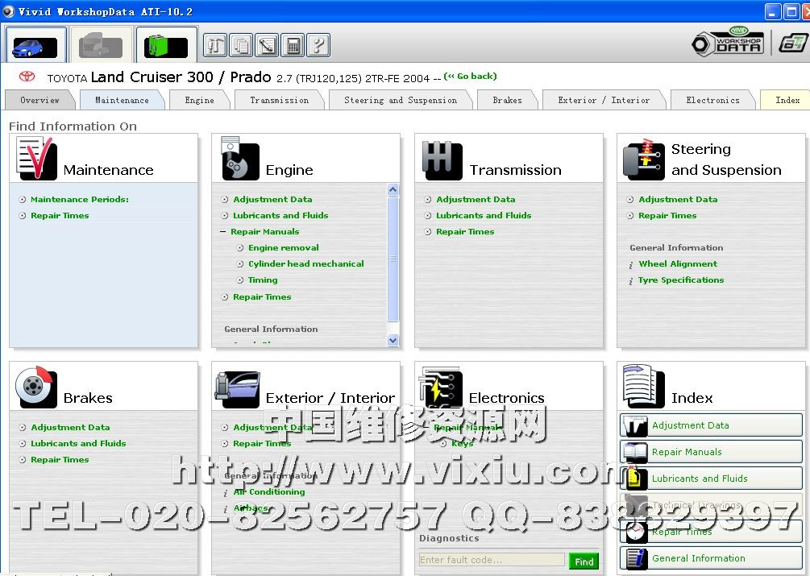This screenshot has height=576, width=810.
Task: Open the tools settings toolbar icon
Action: click(215, 45)
